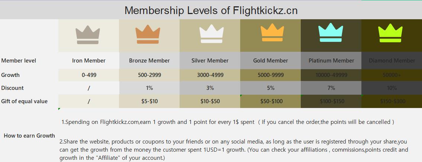
Task: Click the Discount row header
Action: [12, 88]
